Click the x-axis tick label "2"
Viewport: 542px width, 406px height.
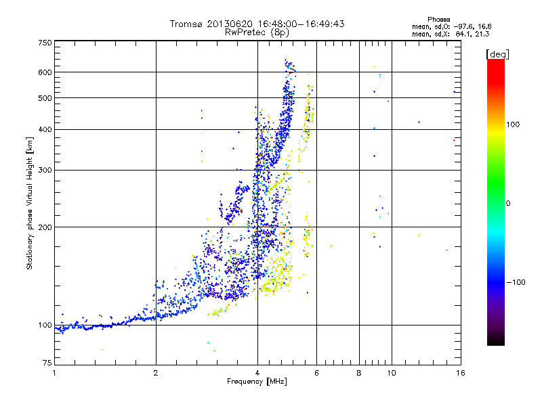[x=156, y=373]
